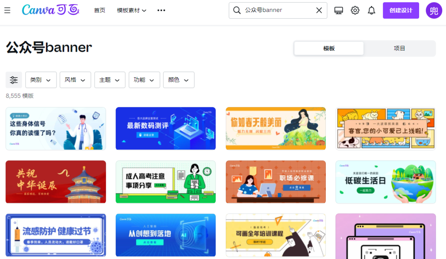
Task: Click the purple 创建设计 button
Action: pyautogui.click(x=401, y=10)
